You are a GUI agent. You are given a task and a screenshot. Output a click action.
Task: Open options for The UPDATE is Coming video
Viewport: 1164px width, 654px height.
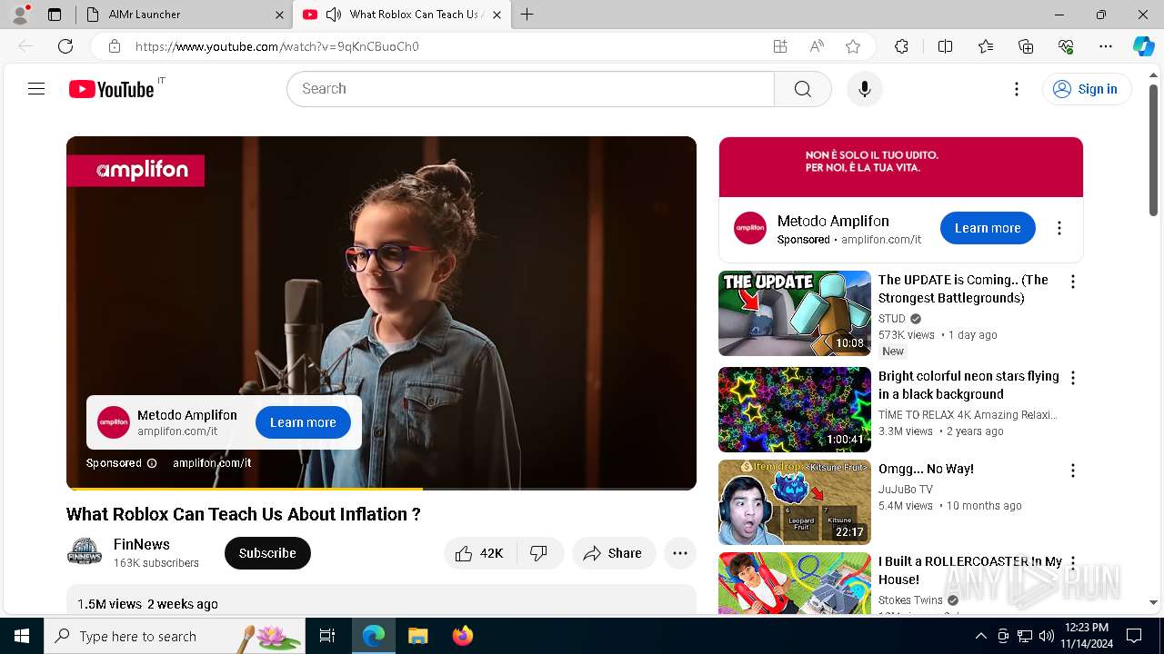(x=1073, y=282)
